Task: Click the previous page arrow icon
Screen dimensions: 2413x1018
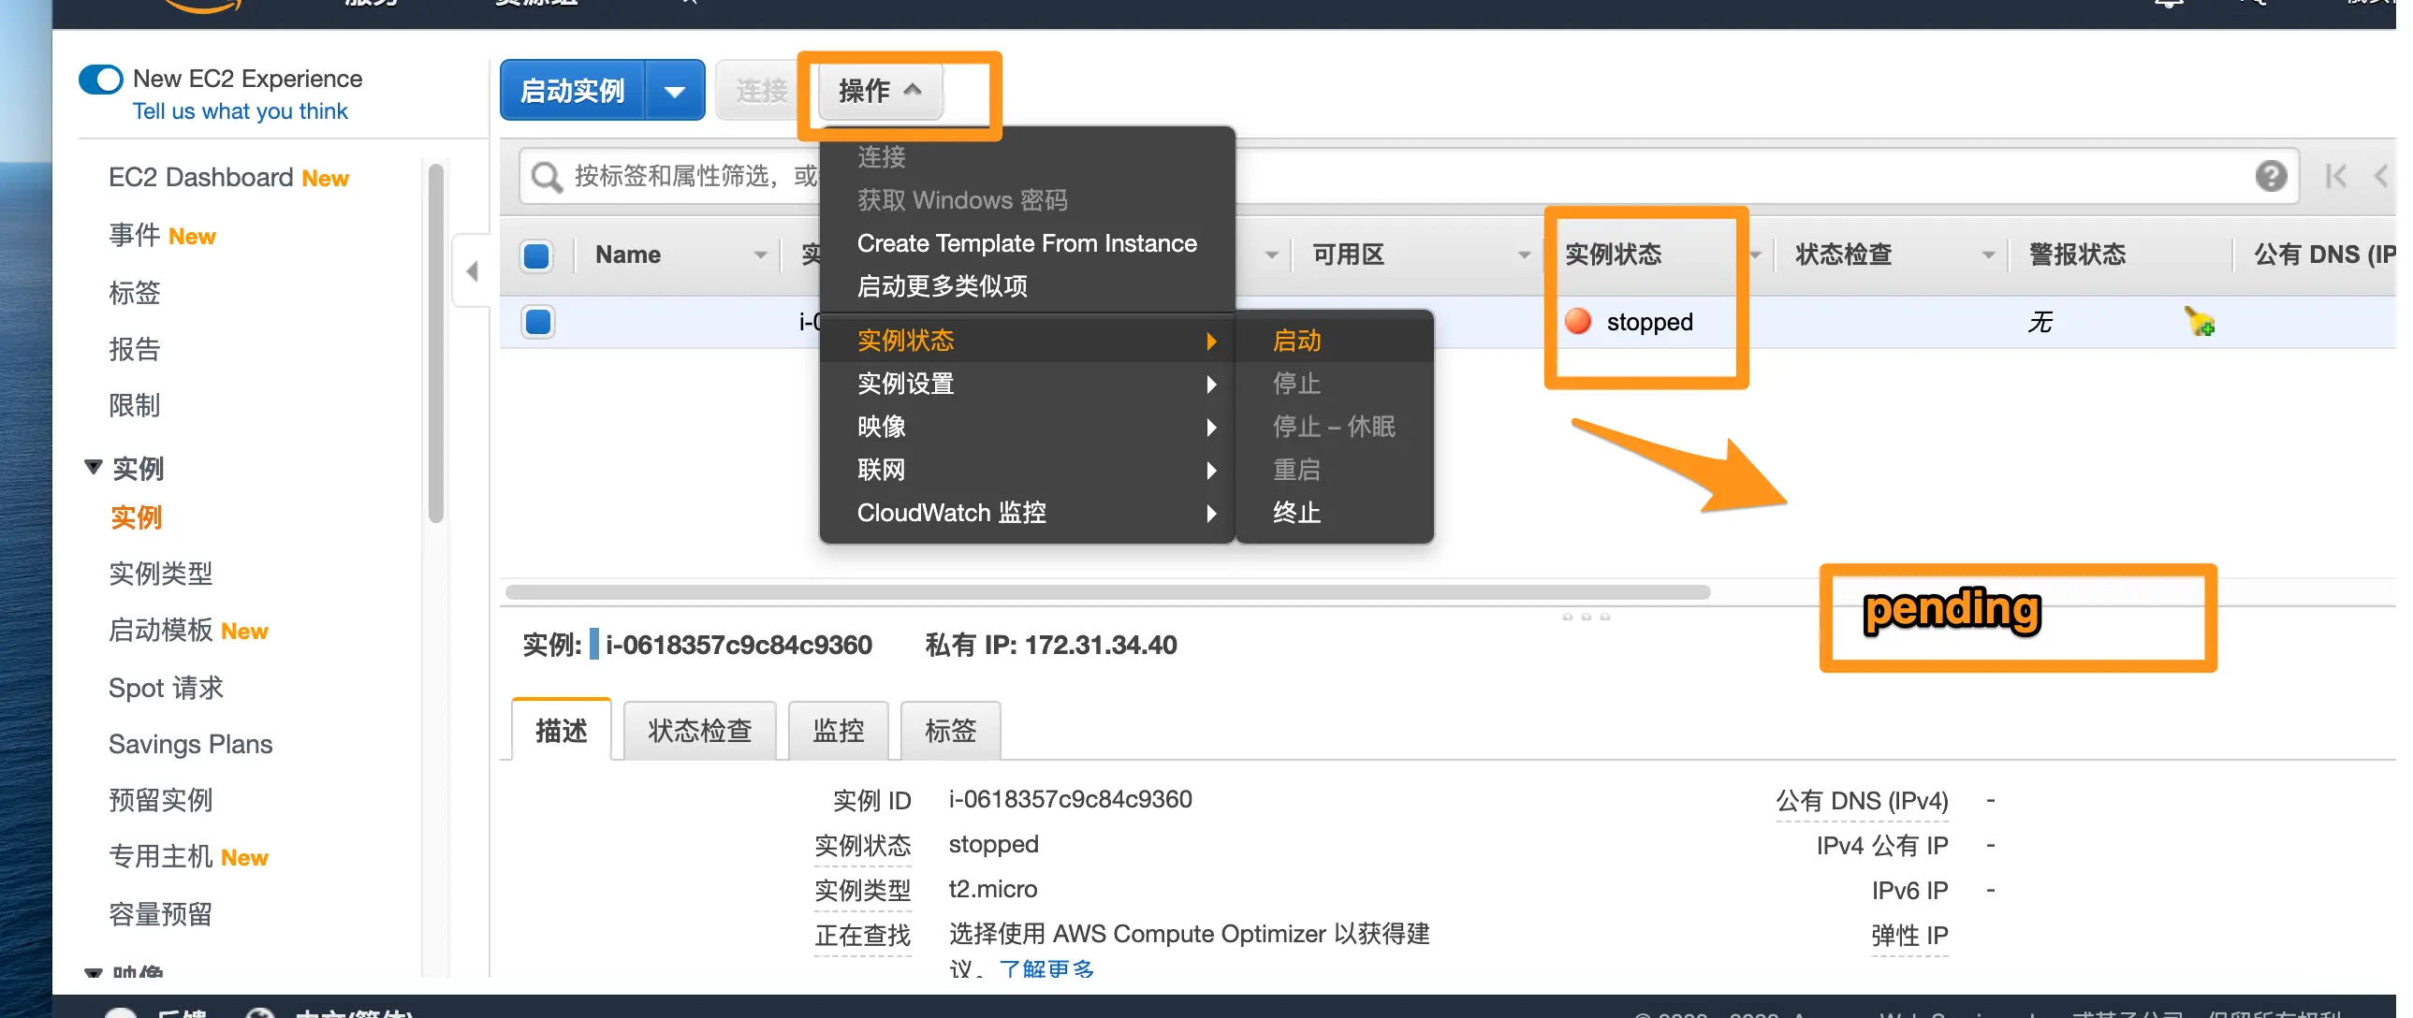Action: click(2380, 176)
